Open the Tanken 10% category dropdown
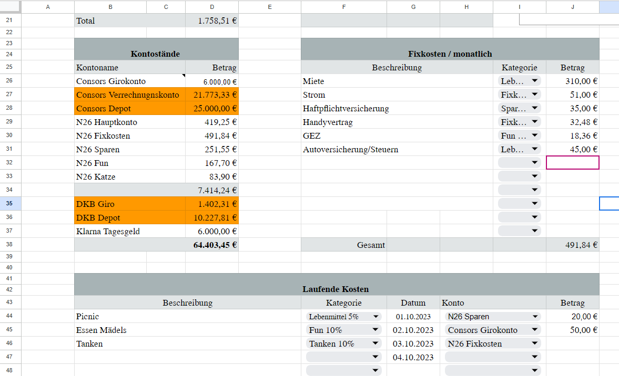The image size is (619, 376). [x=343, y=343]
